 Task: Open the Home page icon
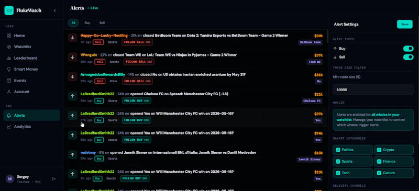(9, 36)
